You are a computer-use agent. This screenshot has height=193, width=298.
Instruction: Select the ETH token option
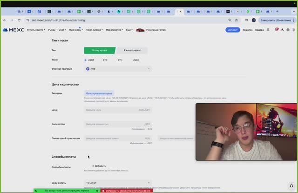point(120,60)
